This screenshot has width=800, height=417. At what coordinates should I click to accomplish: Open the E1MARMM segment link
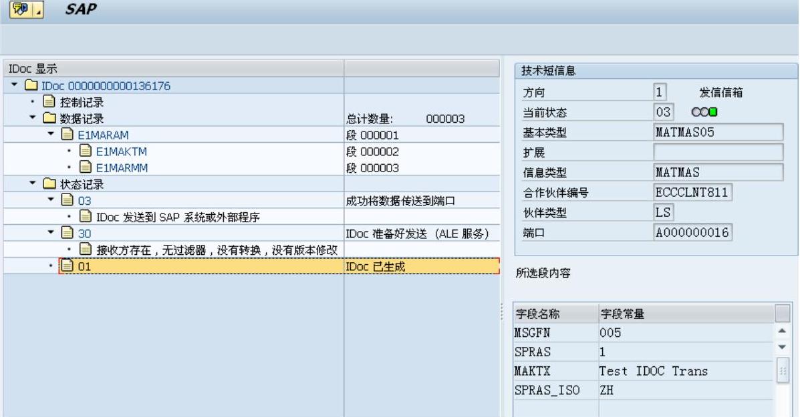[x=122, y=167]
